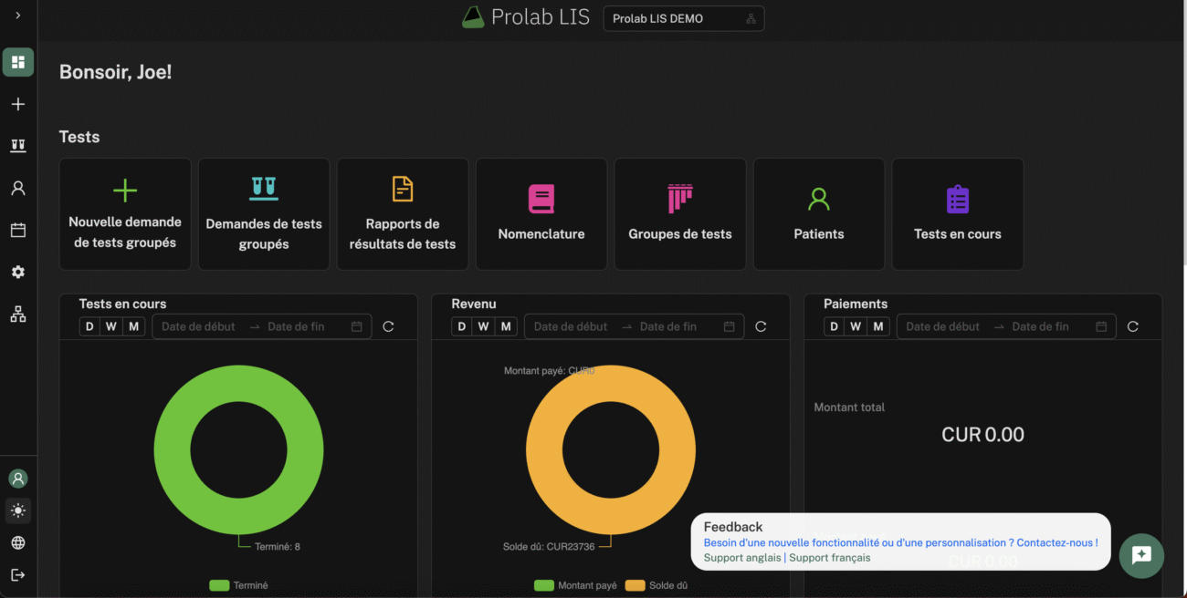Click the Terminé: 8 chart label
The image size is (1187, 598).
[277, 547]
